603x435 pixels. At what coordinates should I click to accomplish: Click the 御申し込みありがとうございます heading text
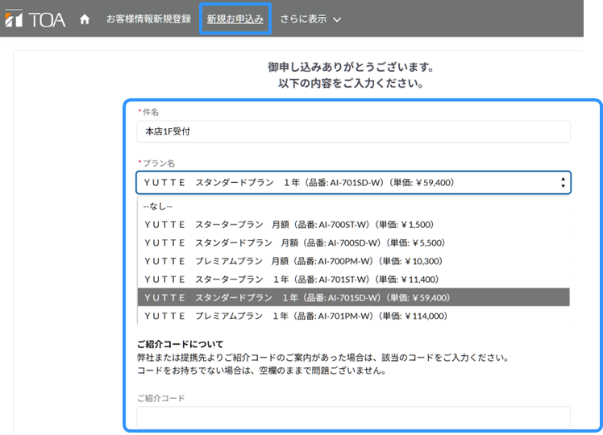351,67
